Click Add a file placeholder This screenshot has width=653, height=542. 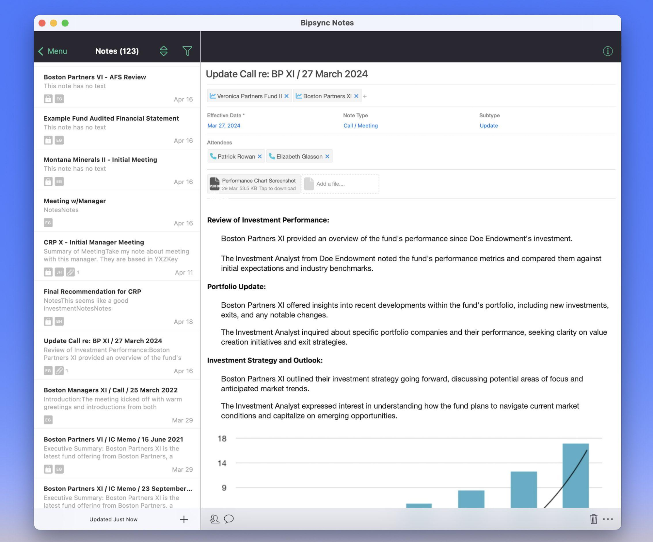coord(340,184)
